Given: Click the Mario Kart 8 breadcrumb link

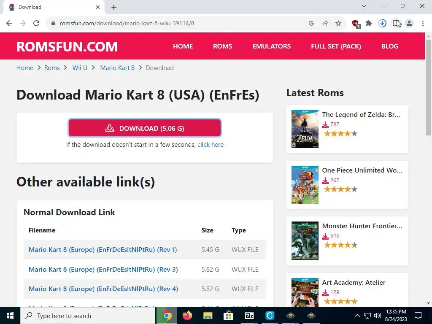Looking at the screenshot, I should 117,68.
